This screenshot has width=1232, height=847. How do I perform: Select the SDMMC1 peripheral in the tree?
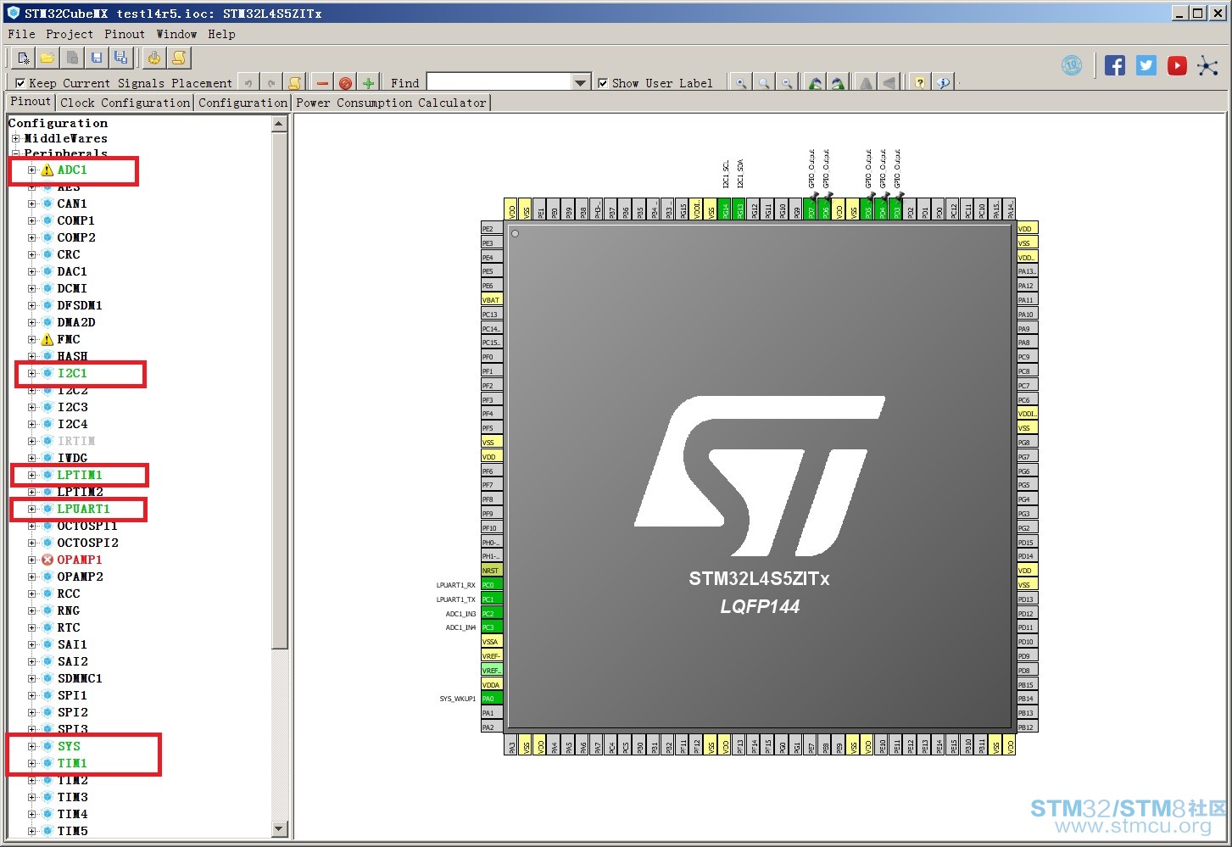[80, 678]
